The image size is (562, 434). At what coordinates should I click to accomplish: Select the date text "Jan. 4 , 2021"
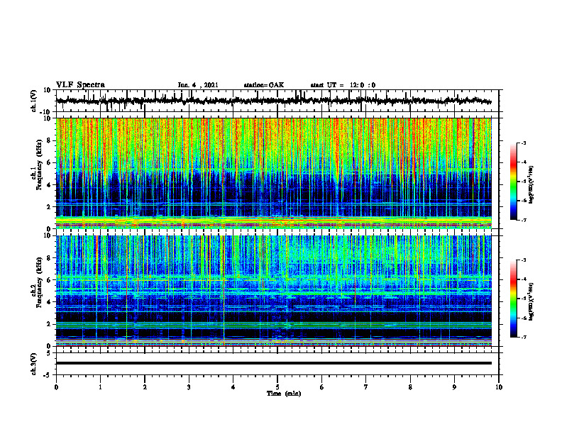(198, 85)
